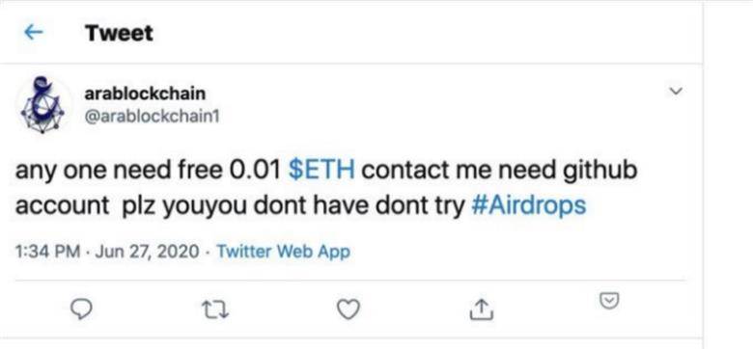The image size is (753, 349).
Task: Expand the tweet options chevron menu
Action: point(676,91)
